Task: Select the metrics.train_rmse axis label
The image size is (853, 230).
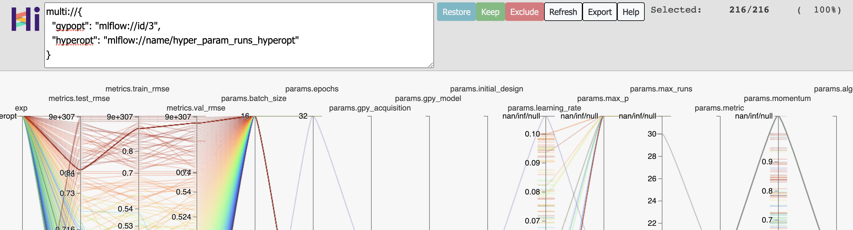Action: [x=137, y=89]
